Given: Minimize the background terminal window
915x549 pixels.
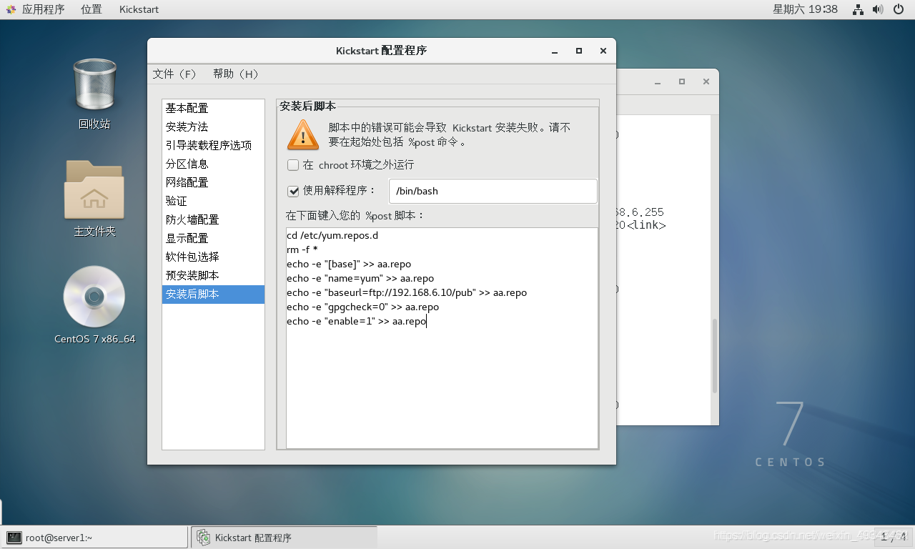Looking at the screenshot, I should [x=658, y=81].
